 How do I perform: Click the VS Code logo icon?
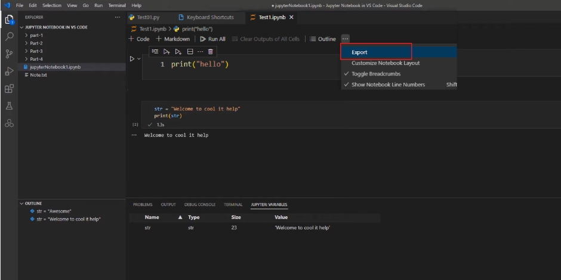tap(7, 5)
